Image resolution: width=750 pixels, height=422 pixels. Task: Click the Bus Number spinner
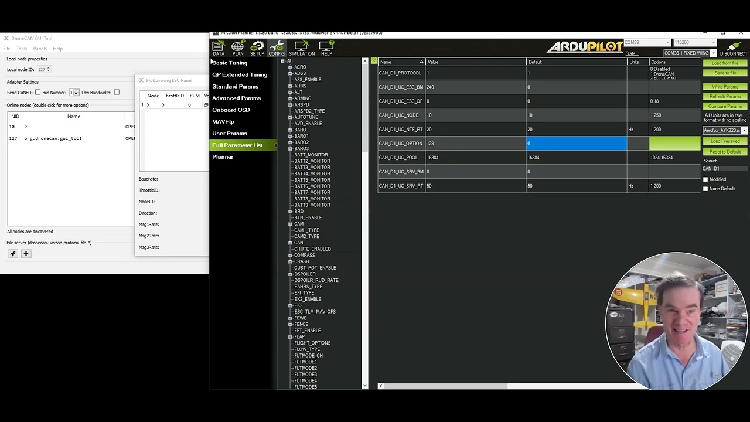74,93
